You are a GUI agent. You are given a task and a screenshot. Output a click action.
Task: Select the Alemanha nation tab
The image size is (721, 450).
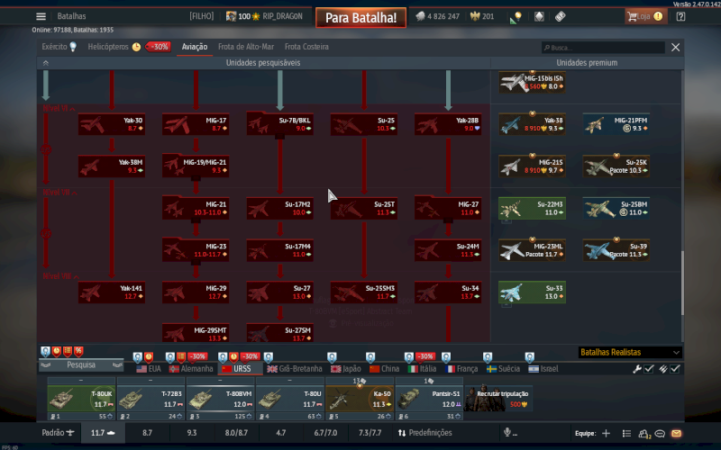pyautogui.click(x=192, y=369)
